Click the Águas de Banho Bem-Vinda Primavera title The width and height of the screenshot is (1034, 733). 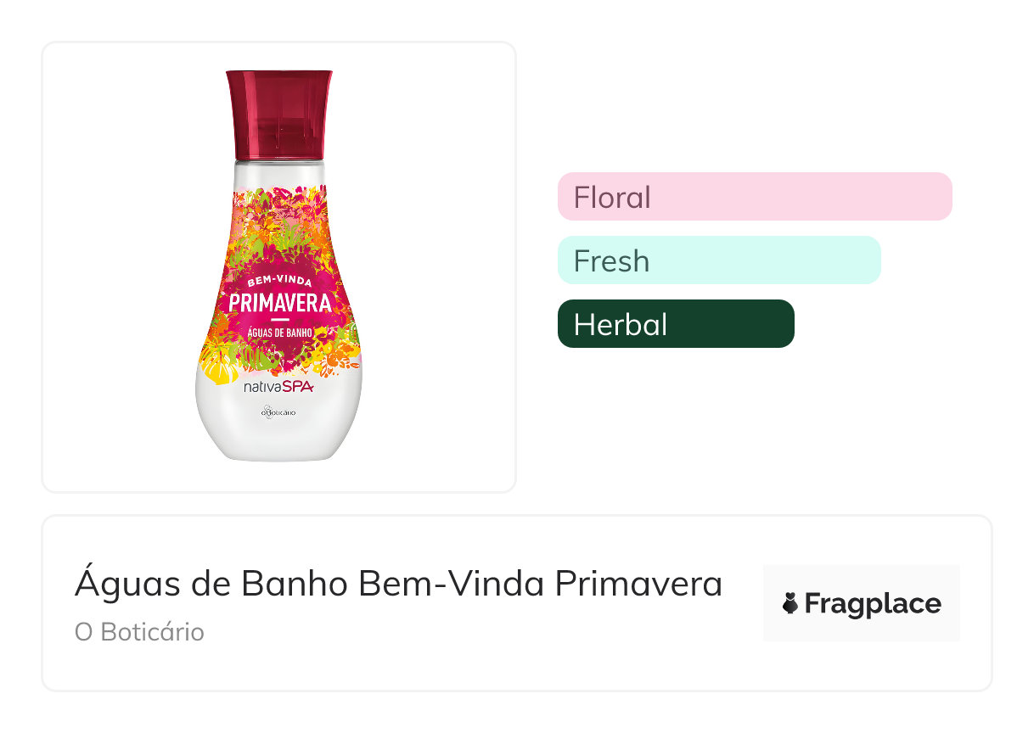(x=398, y=584)
